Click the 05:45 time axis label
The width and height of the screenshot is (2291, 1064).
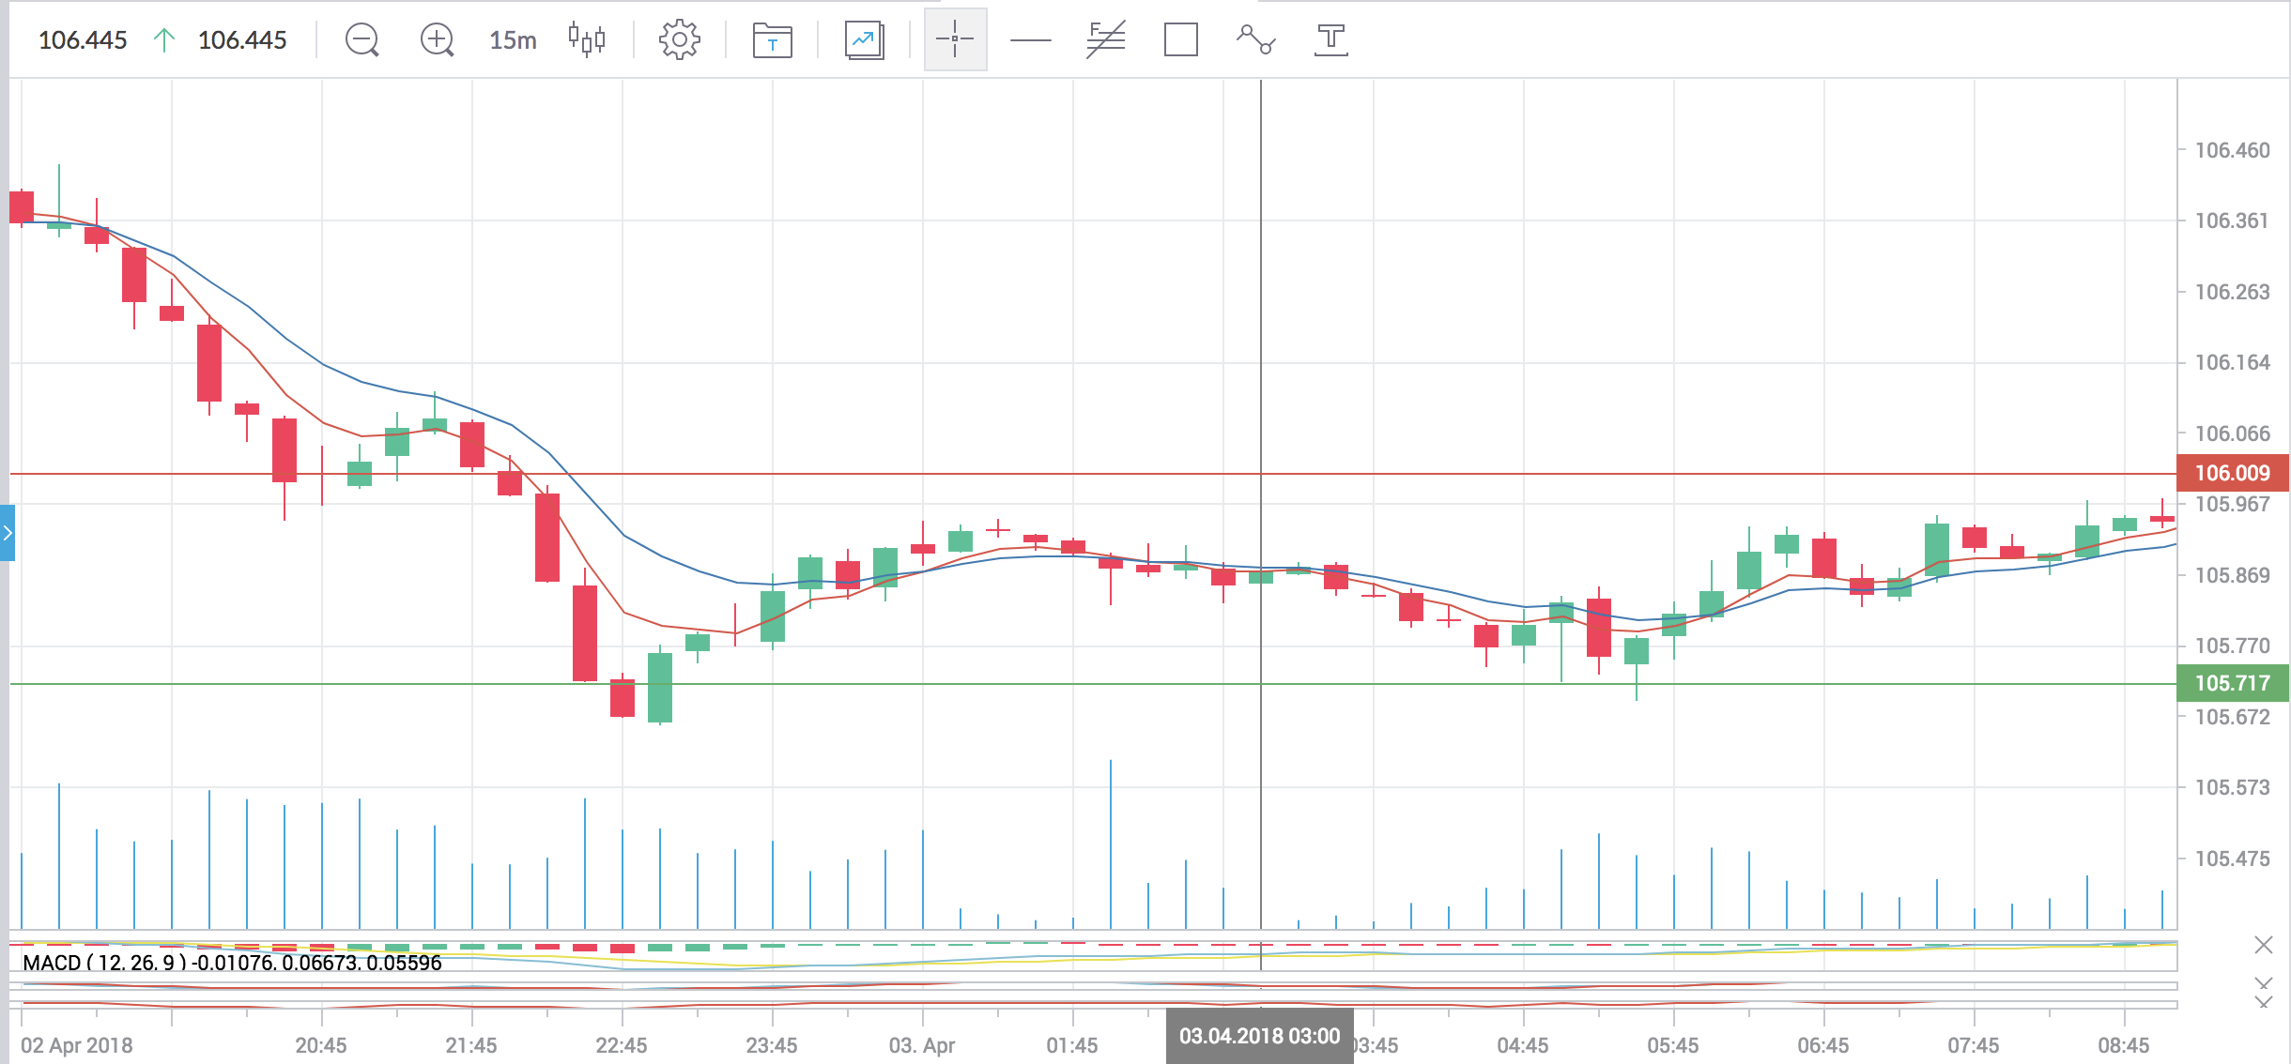[x=1672, y=1045]
